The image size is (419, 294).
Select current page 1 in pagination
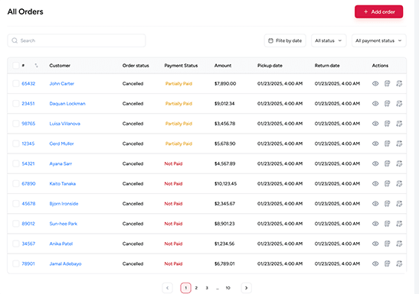pos(185,288)
